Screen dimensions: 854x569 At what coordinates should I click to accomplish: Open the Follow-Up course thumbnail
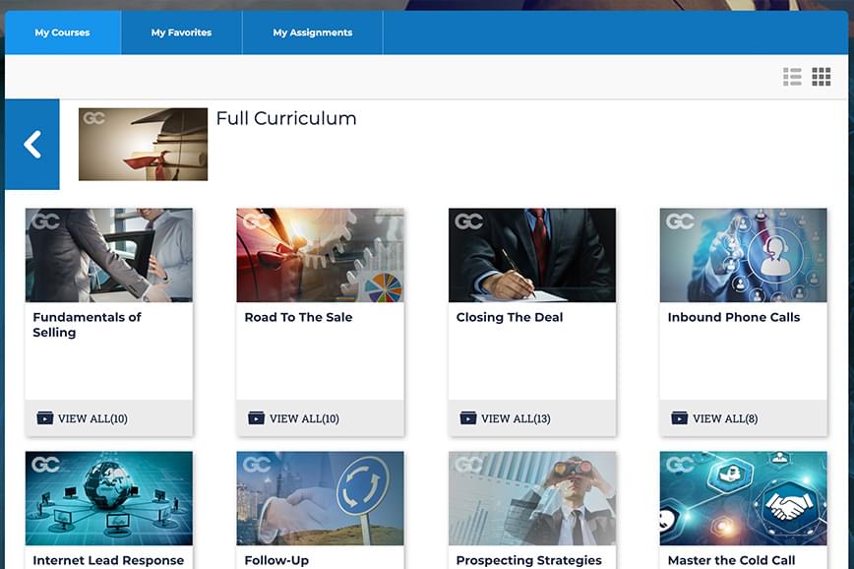(x=321, y=498)
